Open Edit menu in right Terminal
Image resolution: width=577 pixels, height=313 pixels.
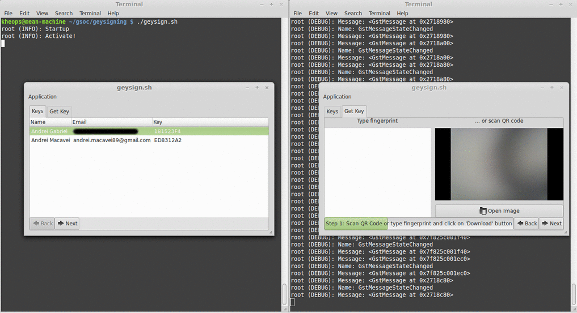pyautogui.click(x=314, y=13)
